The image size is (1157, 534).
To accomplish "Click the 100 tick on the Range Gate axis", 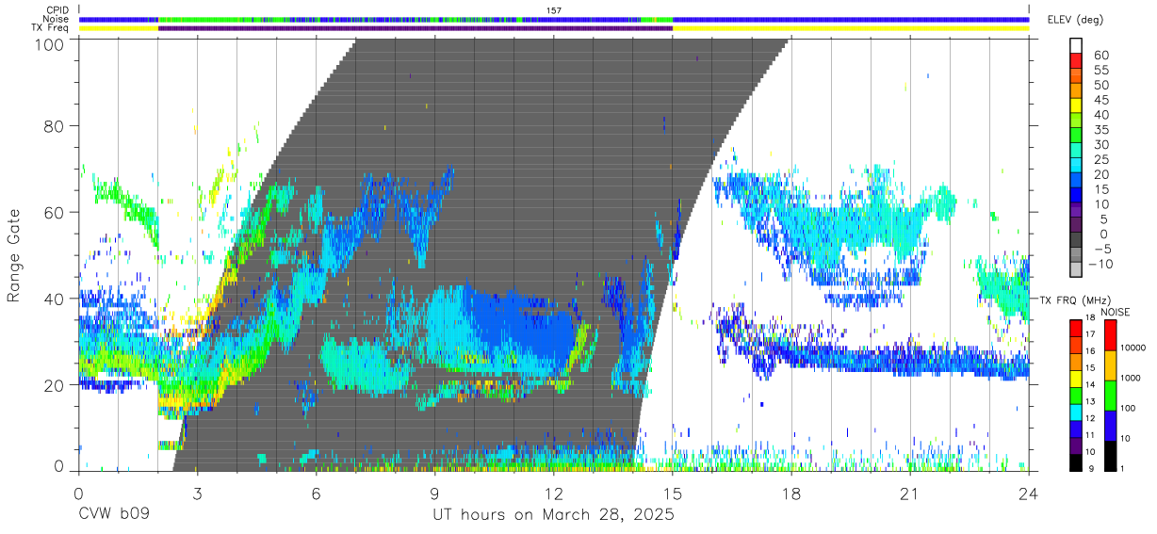I will tap(49, 43).
